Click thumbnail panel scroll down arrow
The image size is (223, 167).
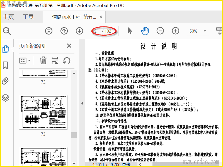[x=74, y=163]
